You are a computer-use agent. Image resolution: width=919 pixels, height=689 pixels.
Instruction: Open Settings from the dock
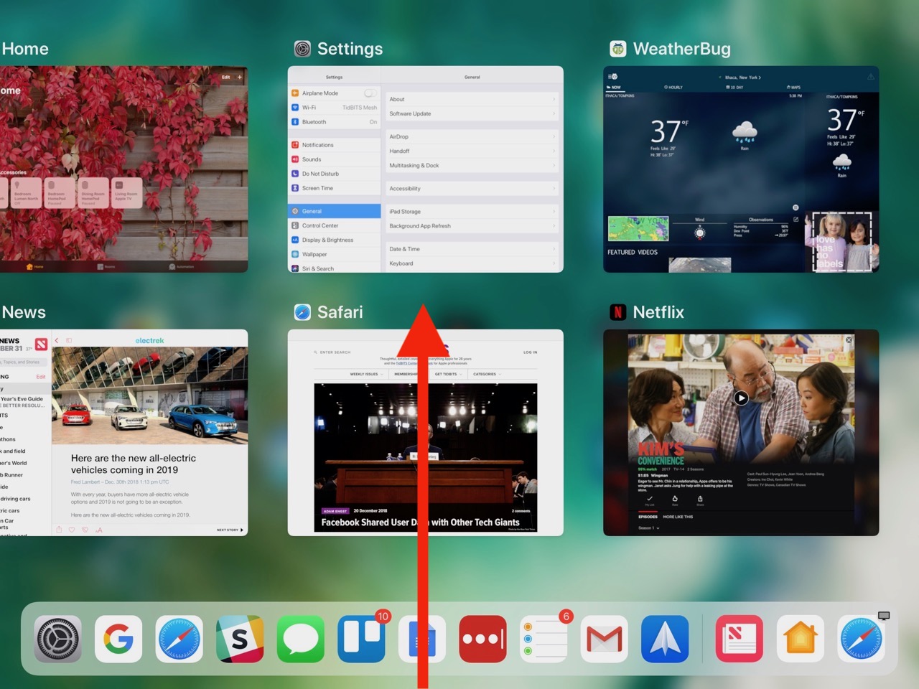[x=58, y=639]
